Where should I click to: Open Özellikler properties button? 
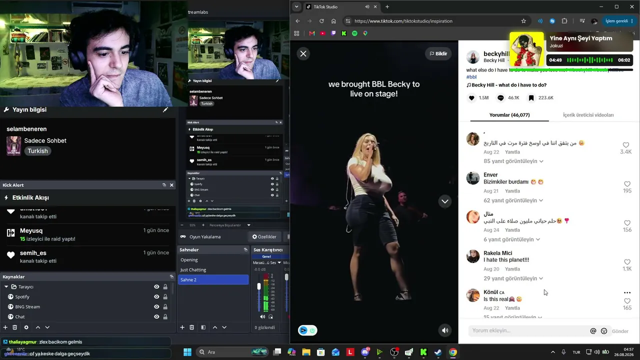tap(264, 237)
